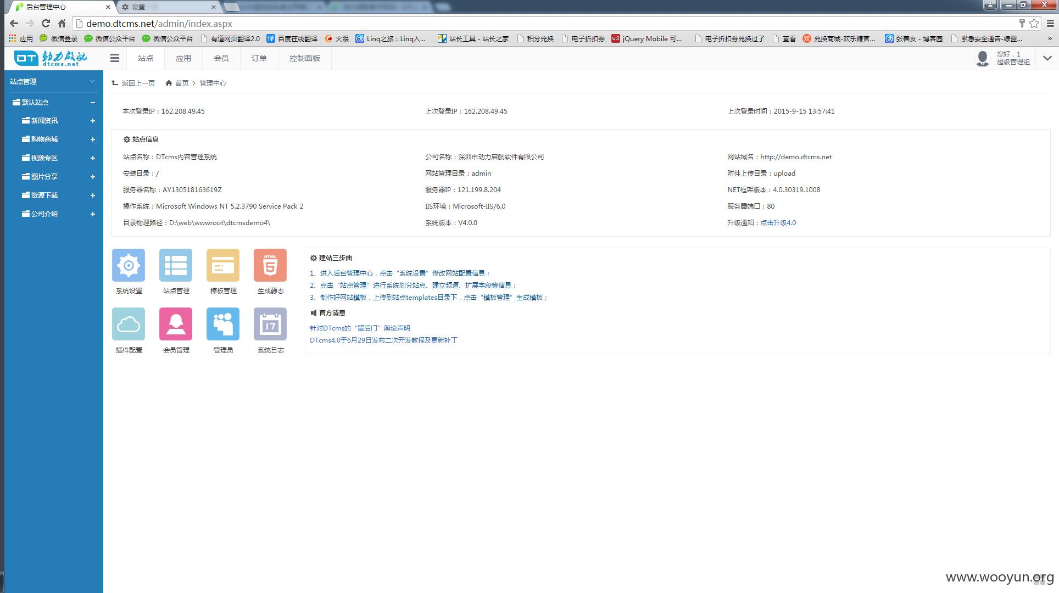The width and height of the screenshot is (1059, 593).
Task: Click step 3 模板管理 instruction link
Action: click(428, 297)
